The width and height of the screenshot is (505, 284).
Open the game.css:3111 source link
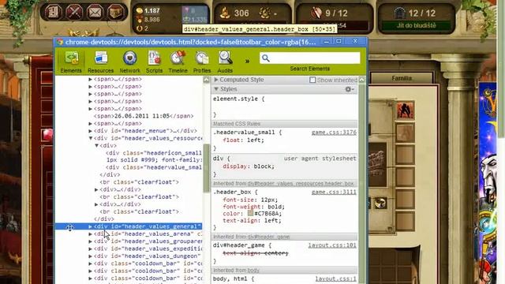pos(334,192)
